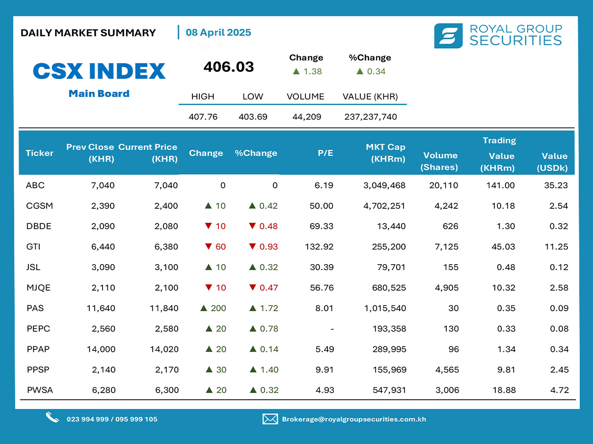Click the email envelope icon
This screenshot has width=593, height=444.
pyautogui.click(x=270, y=419)
